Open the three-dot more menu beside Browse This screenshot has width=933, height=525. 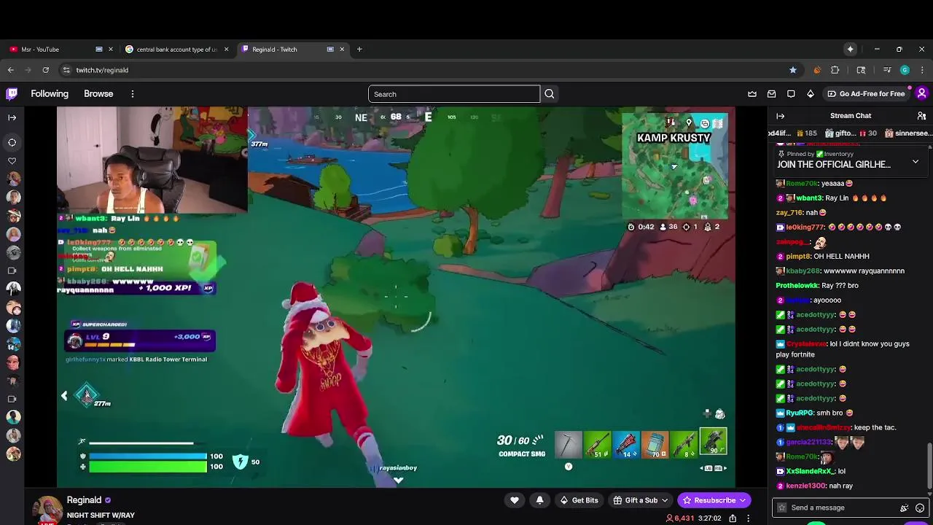point(133,94)
